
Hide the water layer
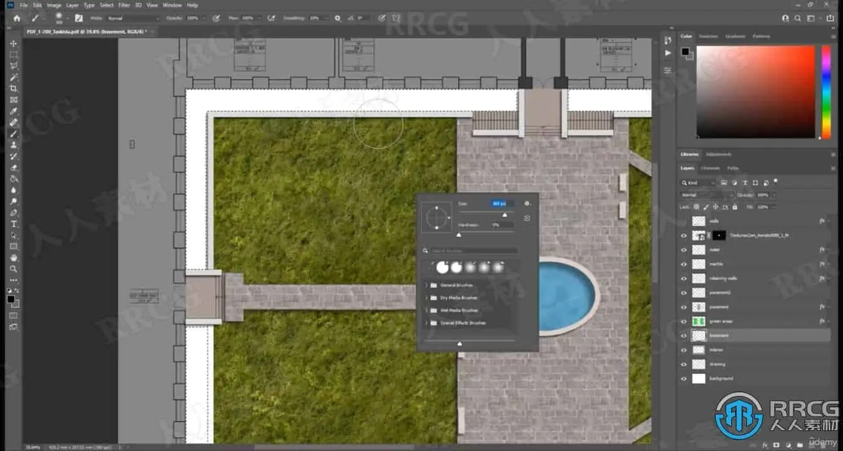pyautogui.click(x=684, y=250)
